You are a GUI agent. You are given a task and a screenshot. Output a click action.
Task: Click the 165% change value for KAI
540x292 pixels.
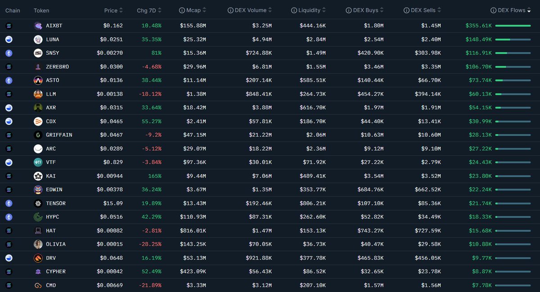155,176
